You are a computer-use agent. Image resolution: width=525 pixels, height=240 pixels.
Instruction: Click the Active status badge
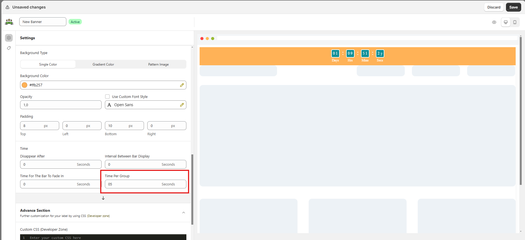pos(75,22)
